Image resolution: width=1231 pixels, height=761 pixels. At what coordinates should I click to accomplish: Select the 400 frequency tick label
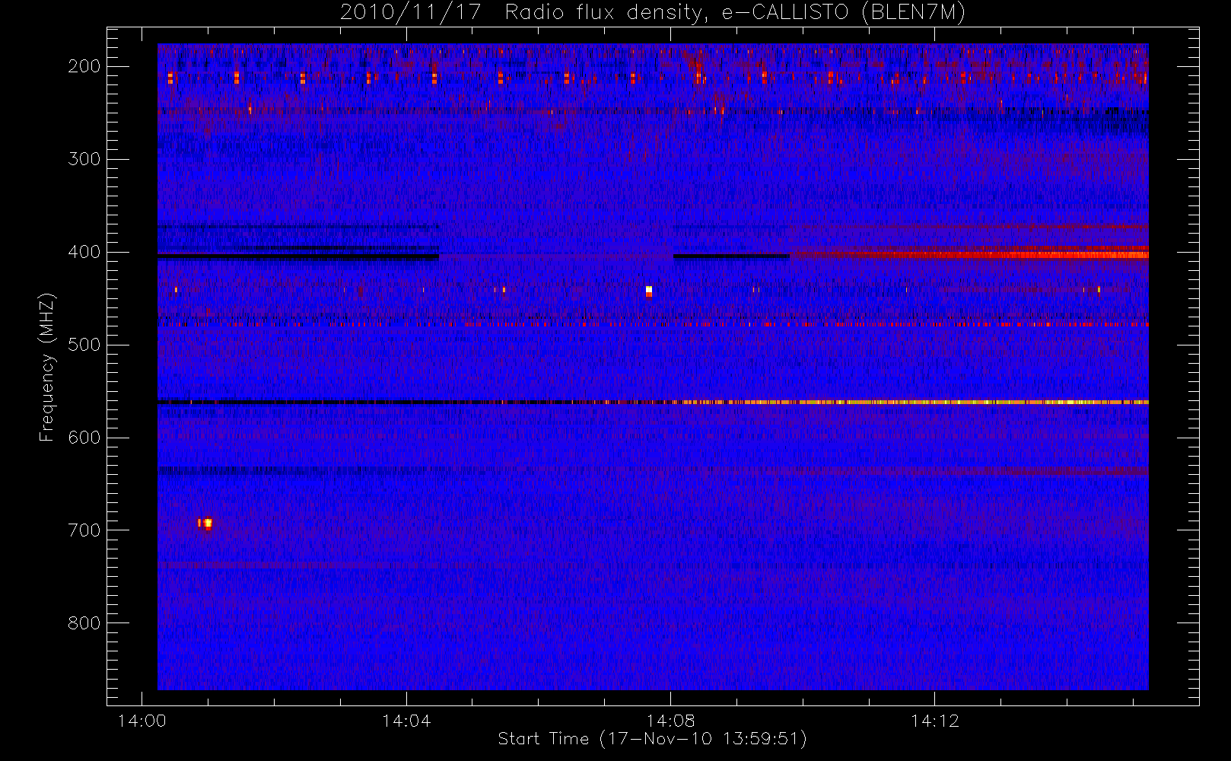pos(84,252)
